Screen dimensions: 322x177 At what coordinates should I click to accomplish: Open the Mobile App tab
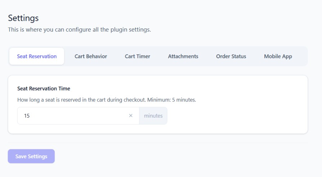[278, 56]
